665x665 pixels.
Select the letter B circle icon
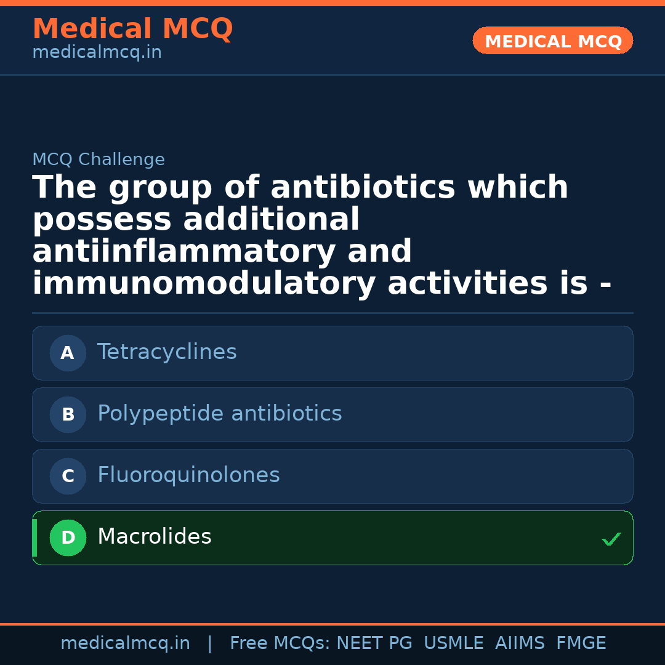point(68,414)
